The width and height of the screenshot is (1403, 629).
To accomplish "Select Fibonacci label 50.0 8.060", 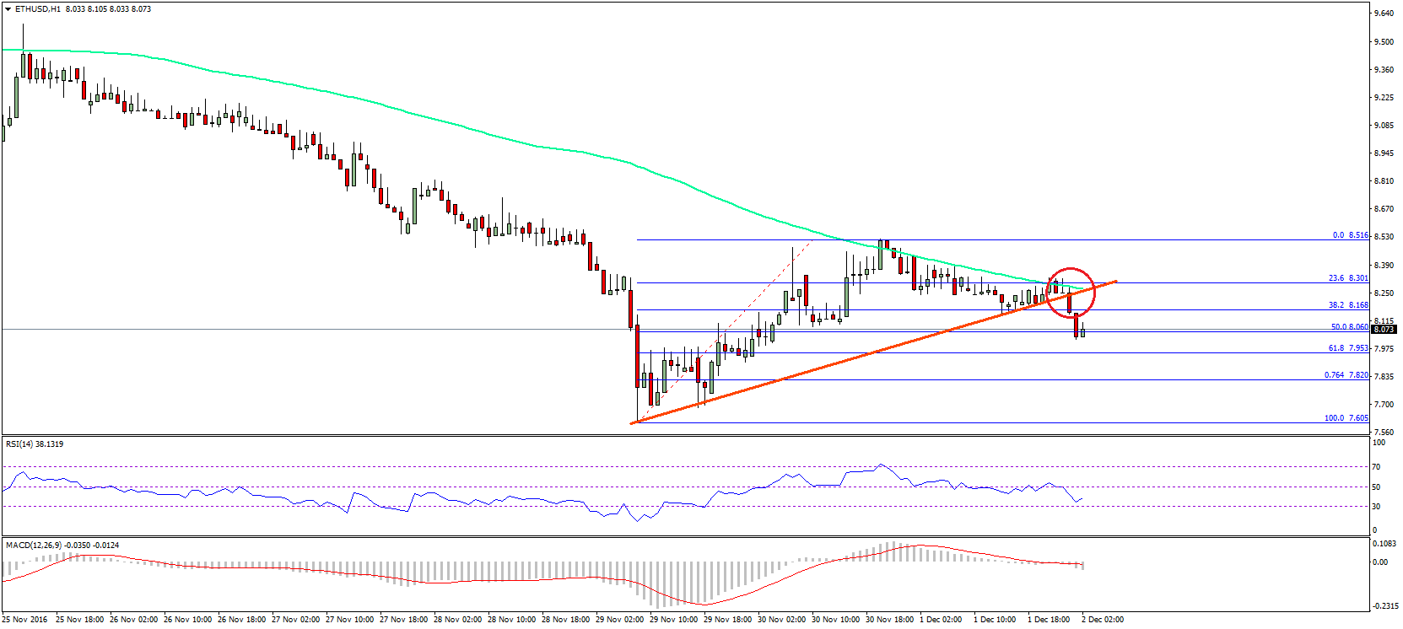I will 1350,326.
